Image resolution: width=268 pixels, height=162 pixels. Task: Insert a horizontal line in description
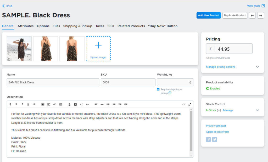coord(102,104)
